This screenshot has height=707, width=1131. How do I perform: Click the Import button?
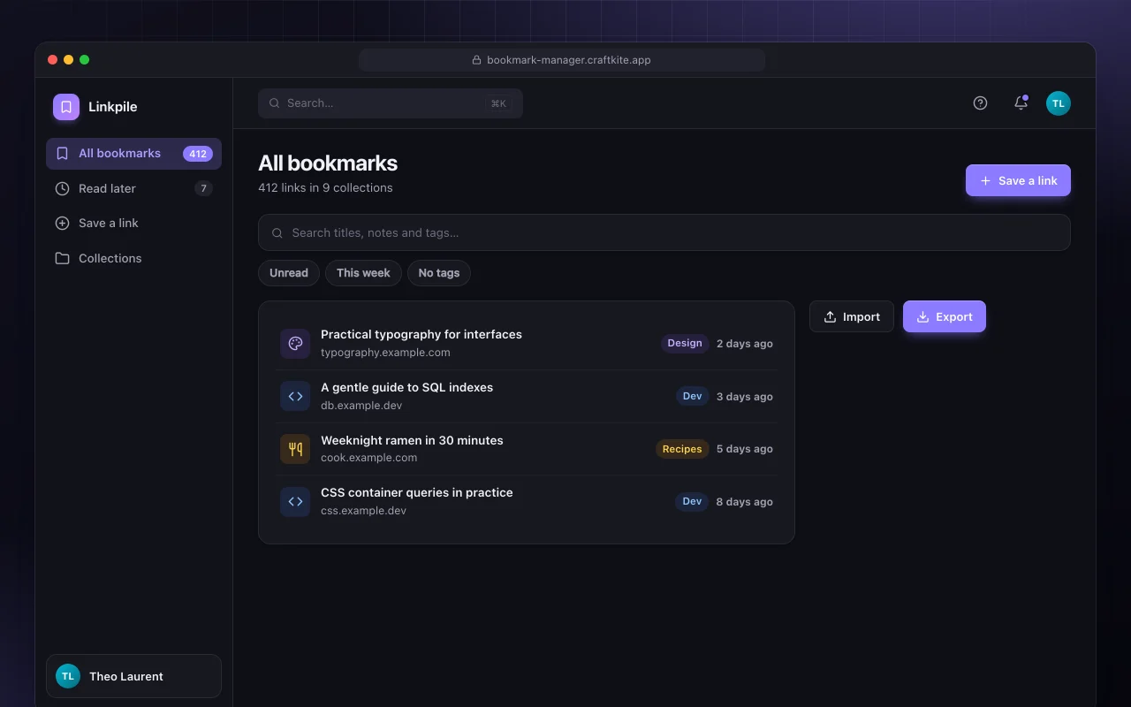pos(852,316)
